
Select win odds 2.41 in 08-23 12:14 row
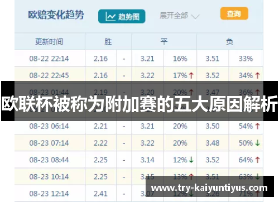click(x=100, y=194)
